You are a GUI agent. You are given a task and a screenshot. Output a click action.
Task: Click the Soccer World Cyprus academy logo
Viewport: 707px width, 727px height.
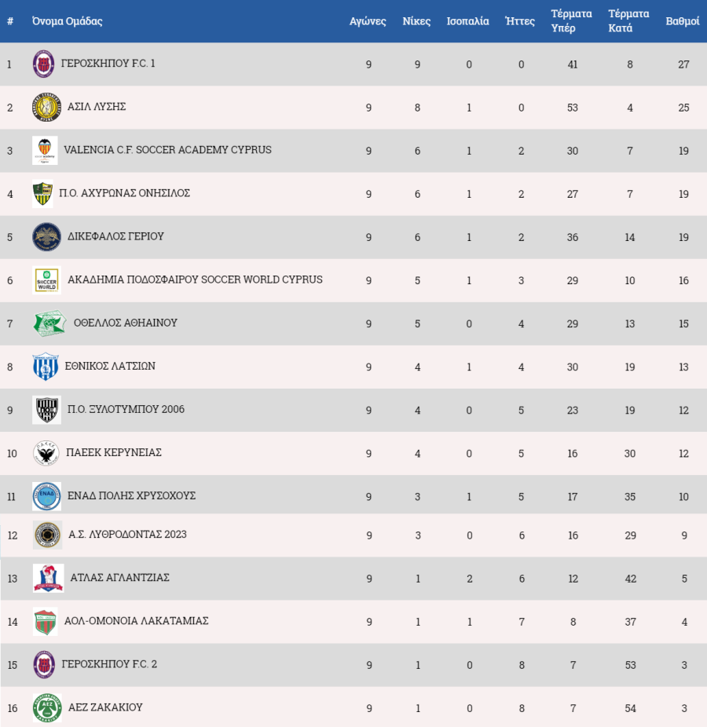47,280
